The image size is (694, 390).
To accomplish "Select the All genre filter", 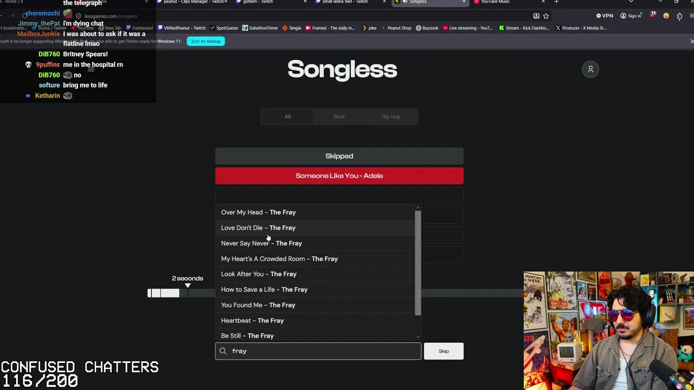I will point(288,116).
